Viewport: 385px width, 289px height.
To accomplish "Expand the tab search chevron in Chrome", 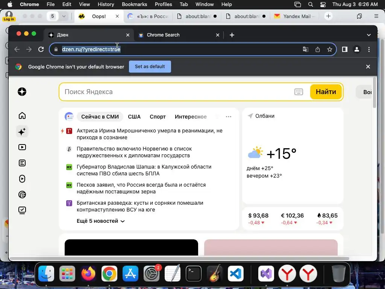I will (x=369, y=35).
